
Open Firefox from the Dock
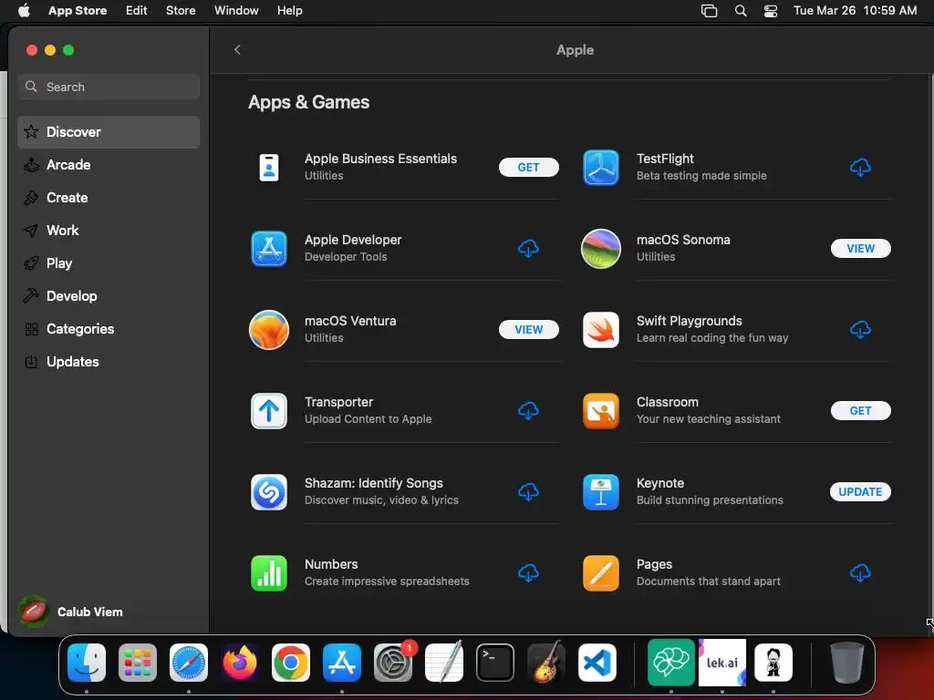pyautogui.click(x=240, y=663)
